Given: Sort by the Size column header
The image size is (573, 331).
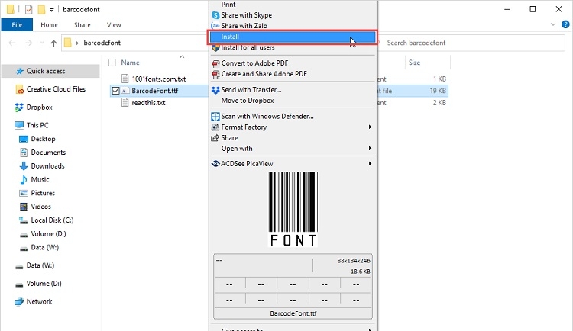Looking at the screenshot, I should coord(414,63).
